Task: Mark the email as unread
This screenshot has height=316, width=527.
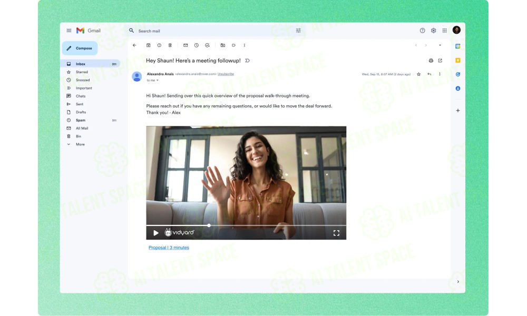Action: [186, 45]
